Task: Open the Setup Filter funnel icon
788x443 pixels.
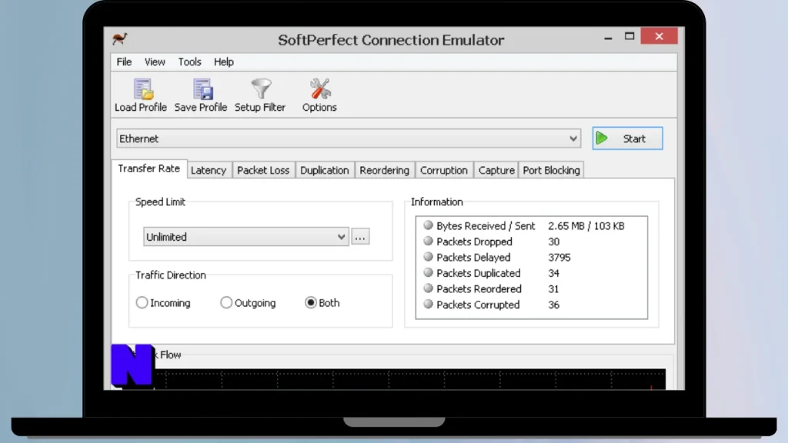Action: [x=262, y=89]
